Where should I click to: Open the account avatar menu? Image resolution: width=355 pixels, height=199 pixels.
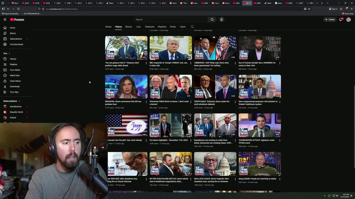tap(349, 20)
